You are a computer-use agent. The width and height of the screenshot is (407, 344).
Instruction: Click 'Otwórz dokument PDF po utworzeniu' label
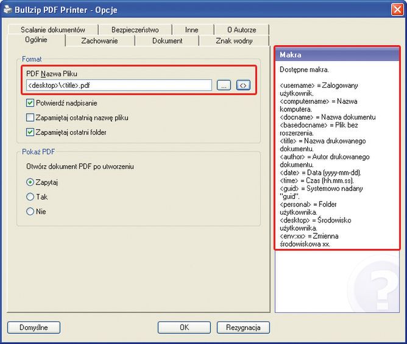80,167
